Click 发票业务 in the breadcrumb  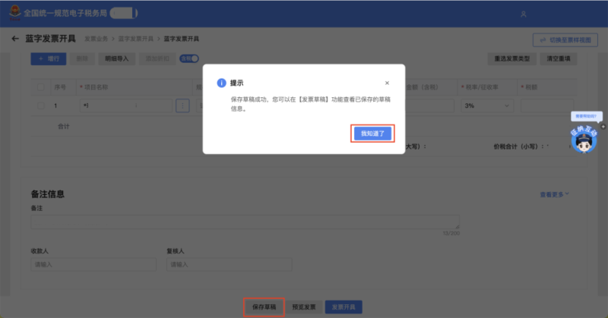[94, 39]
